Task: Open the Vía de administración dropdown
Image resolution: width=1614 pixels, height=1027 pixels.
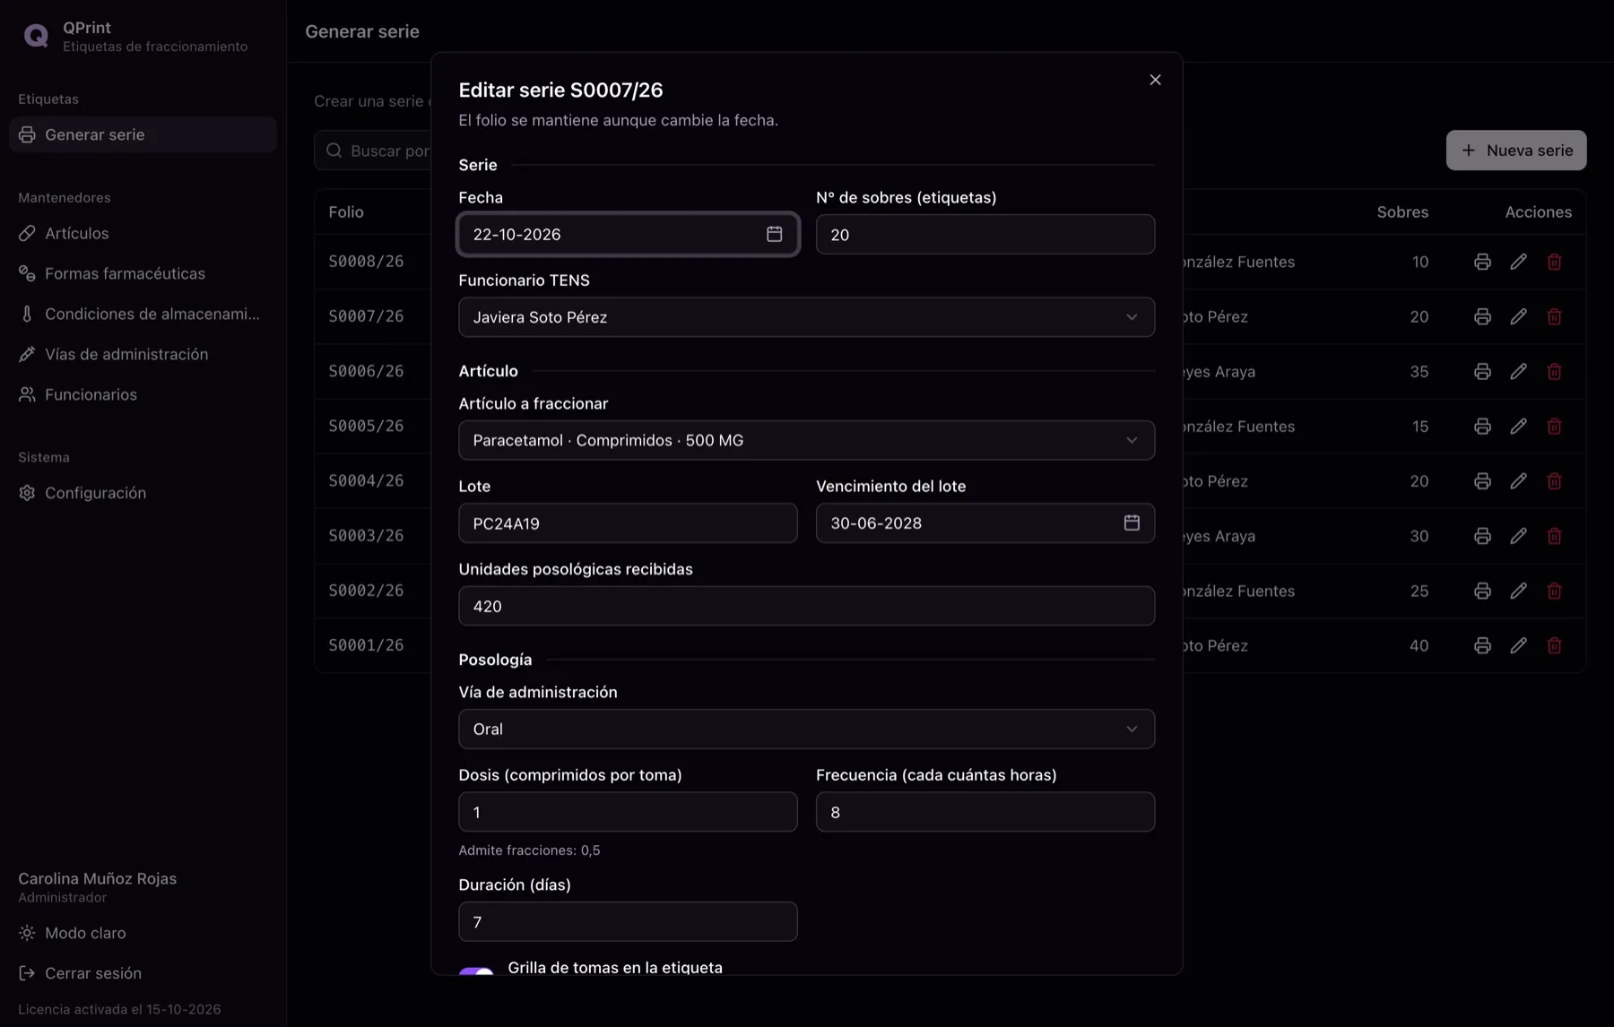Action: [806, 729]
